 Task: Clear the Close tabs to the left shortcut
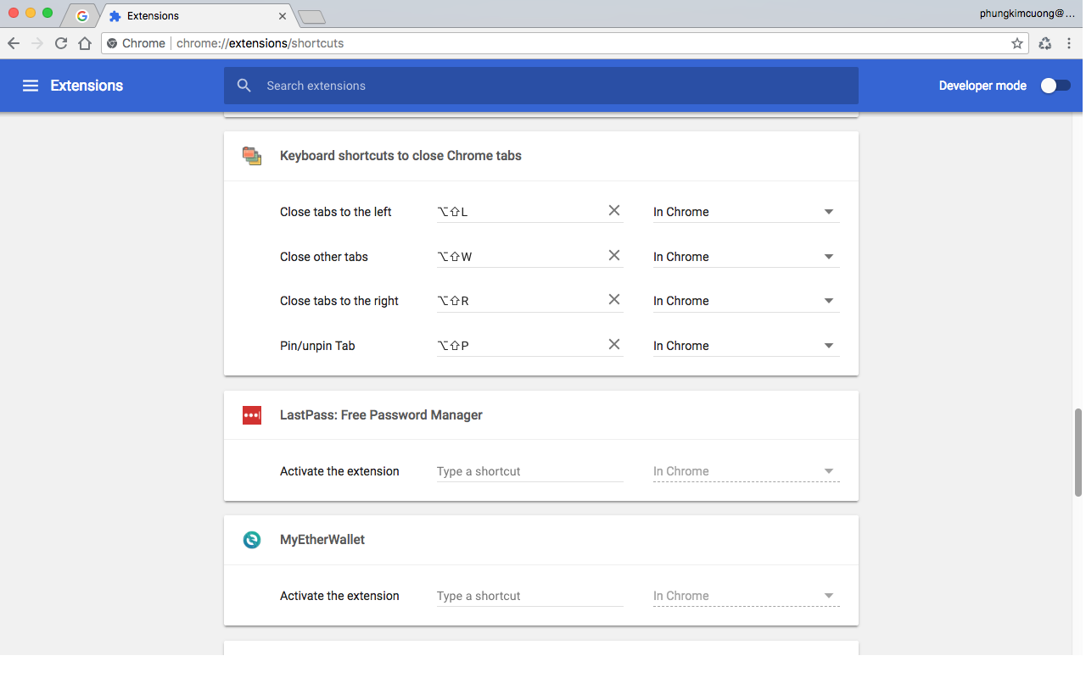pyautogui.click(x=614, y=210)
